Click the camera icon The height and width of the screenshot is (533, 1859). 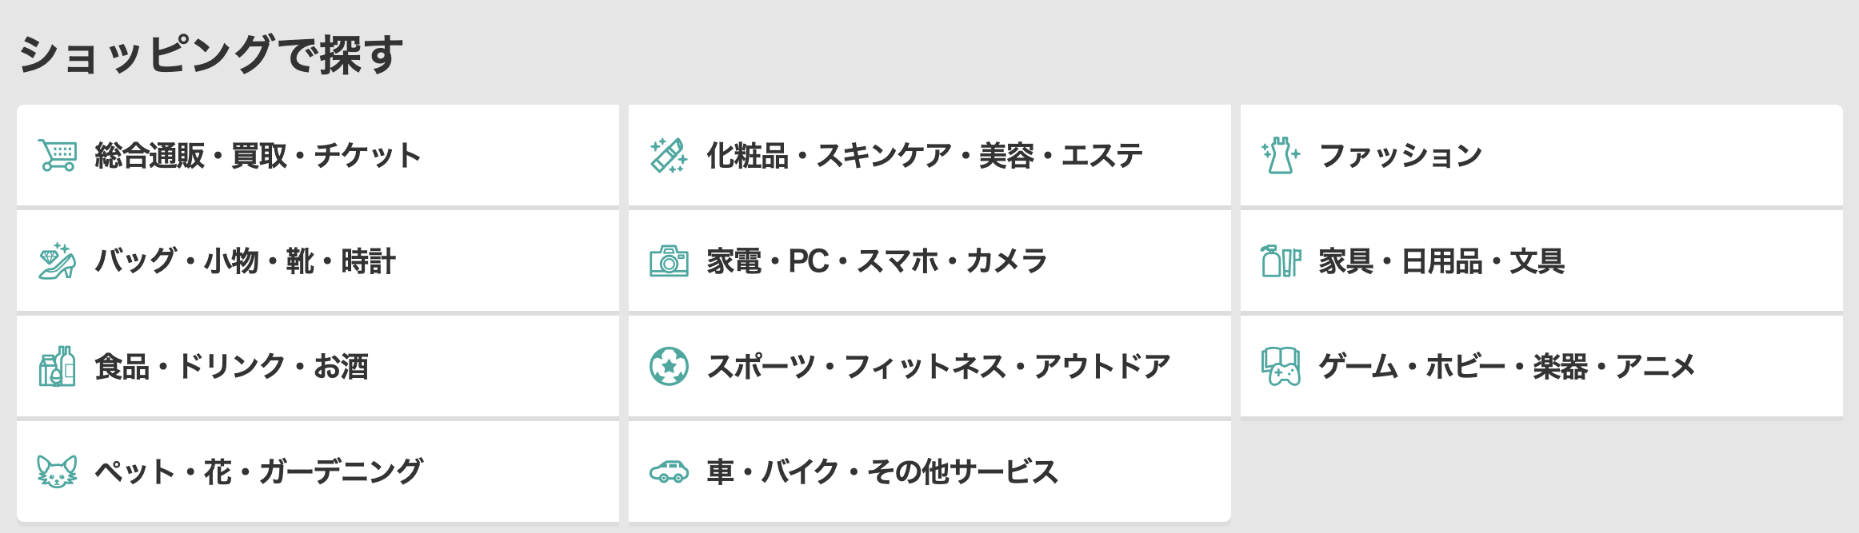669,261
